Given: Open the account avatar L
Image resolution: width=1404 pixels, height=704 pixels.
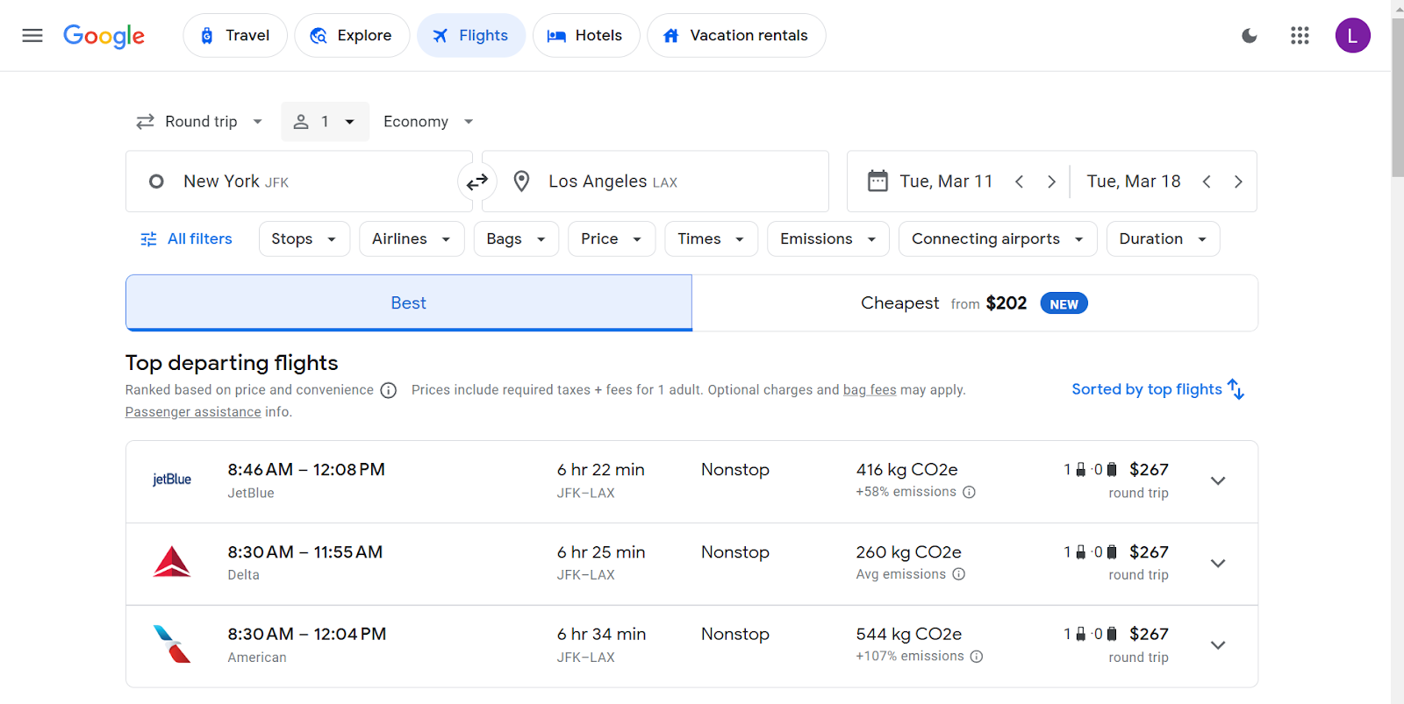Looking at the screenshot, I should [1352, 36].
